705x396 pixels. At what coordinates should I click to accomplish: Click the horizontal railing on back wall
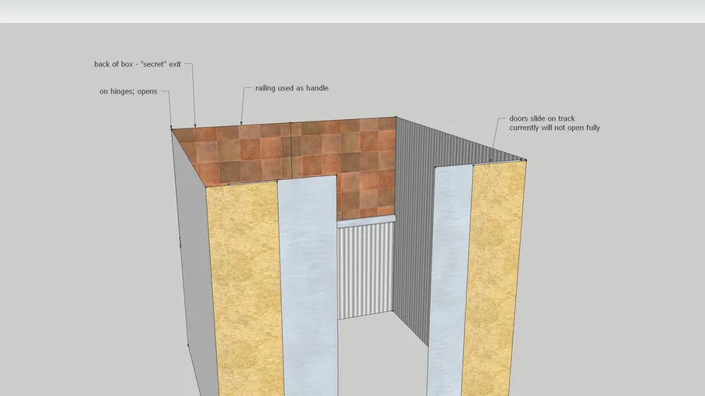[366, 221]
